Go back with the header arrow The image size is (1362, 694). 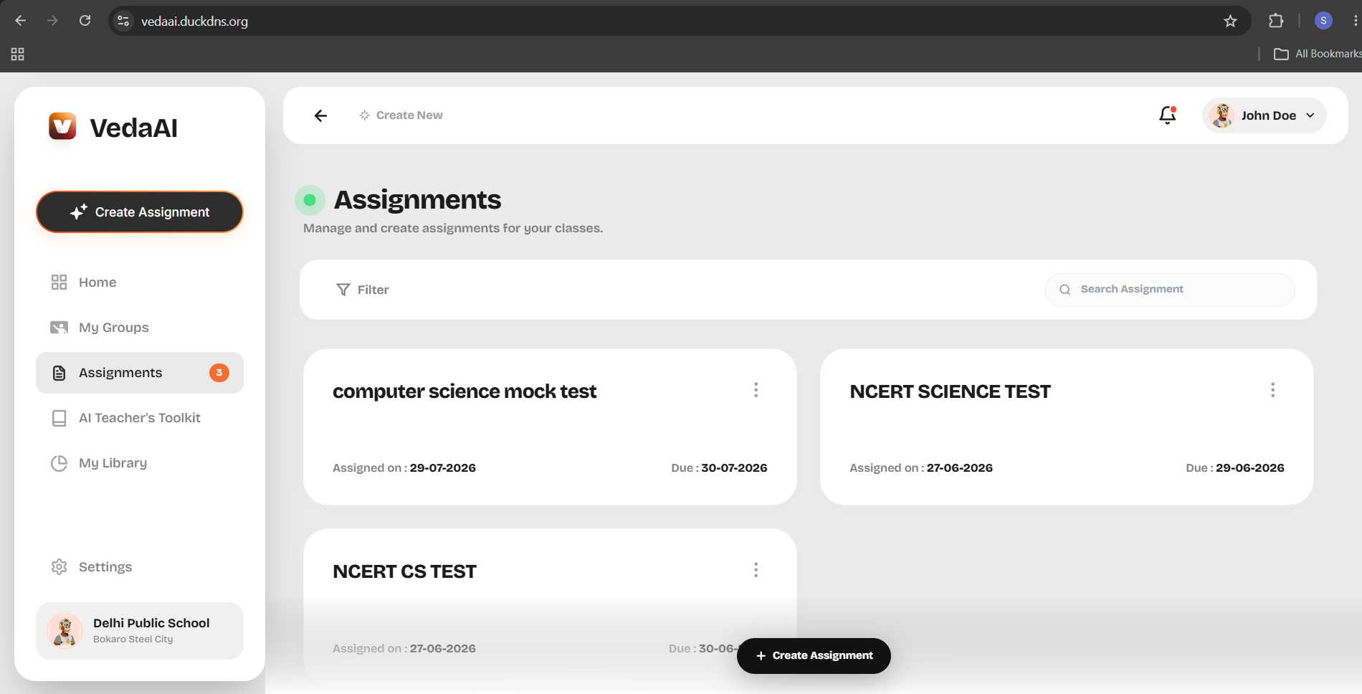(x=320, y=115)
